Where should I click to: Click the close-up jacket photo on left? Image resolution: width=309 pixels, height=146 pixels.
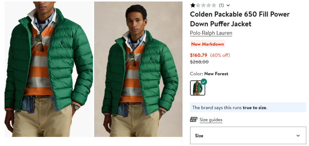coord(47,69)
